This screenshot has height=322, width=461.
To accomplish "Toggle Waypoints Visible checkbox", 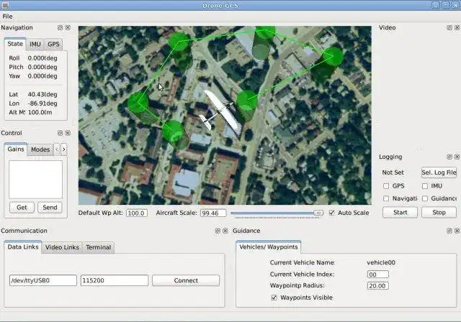I will [274, 298].
